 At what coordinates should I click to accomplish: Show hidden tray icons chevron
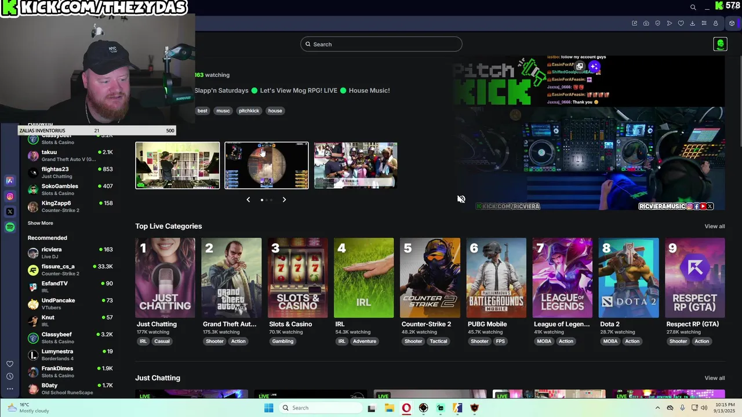657,408
